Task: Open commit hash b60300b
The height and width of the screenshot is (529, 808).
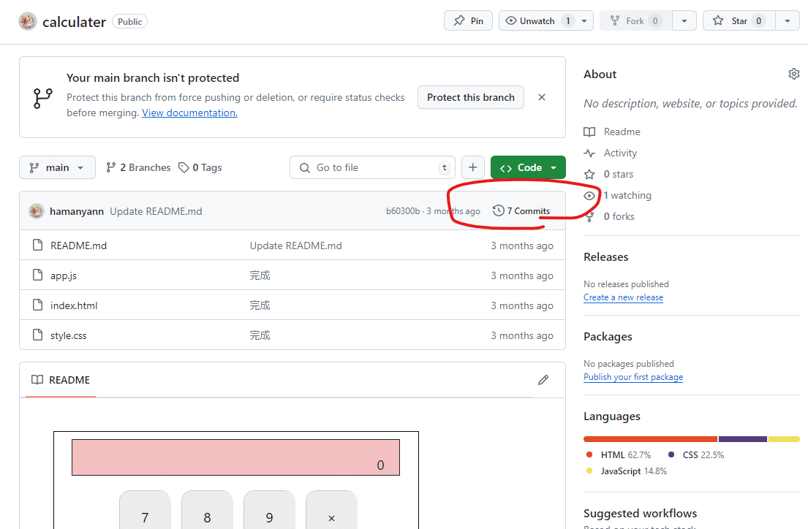Action: (x=403, y=211)
